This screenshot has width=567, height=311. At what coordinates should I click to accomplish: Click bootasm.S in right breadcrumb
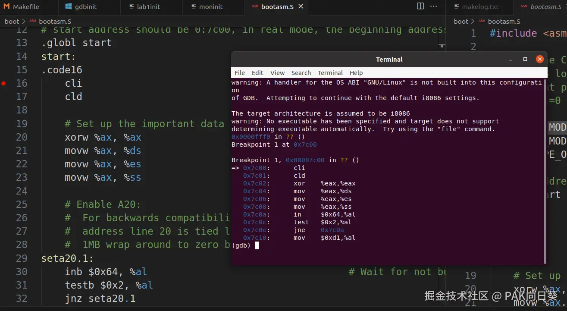(504, 21)
